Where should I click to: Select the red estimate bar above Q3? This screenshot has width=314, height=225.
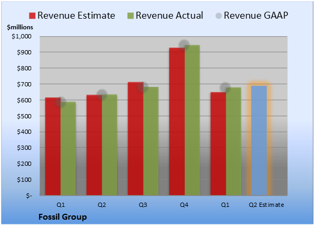(136, 139)
